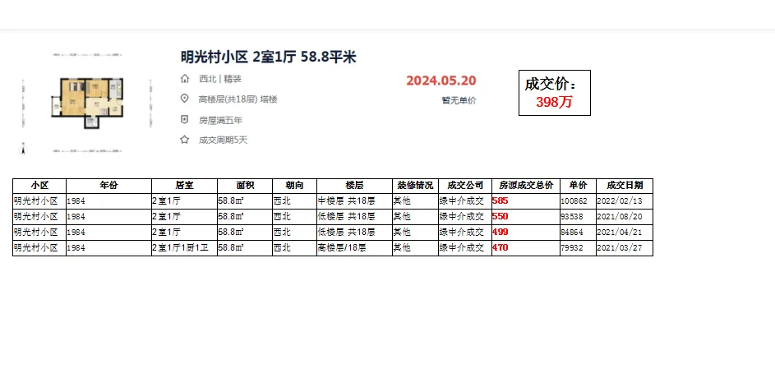Click the 朝向 column header

[294, 186]
